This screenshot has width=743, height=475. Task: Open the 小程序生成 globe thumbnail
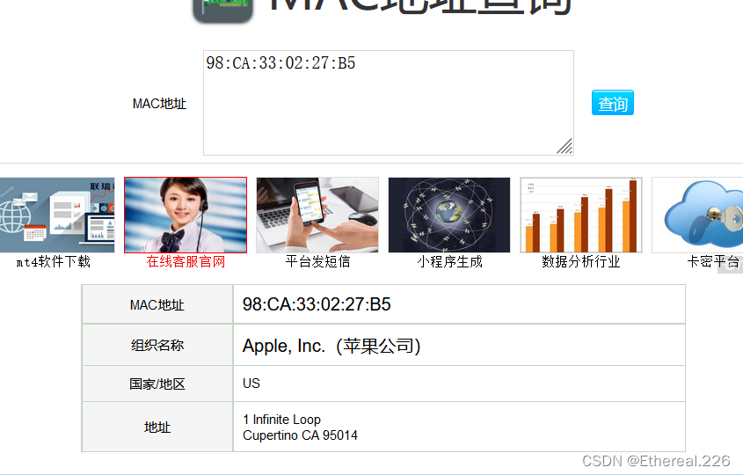pyautogui.click(x=449, y=215)
